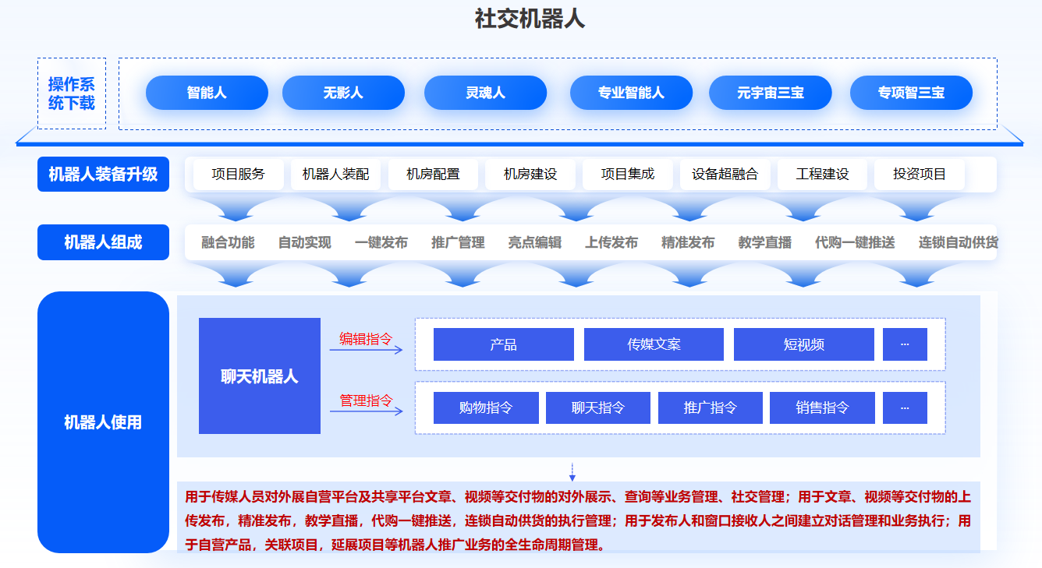Viewport: 1042px width, 568px height.
Task: Select the 自动实现 text
Action: coord(305,242)
